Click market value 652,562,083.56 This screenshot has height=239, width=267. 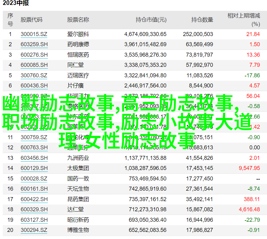click(148, 230)
